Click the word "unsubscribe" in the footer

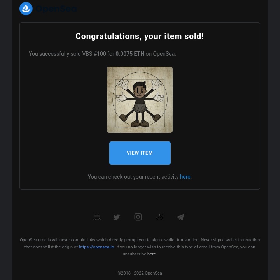[x=135, y=254]
